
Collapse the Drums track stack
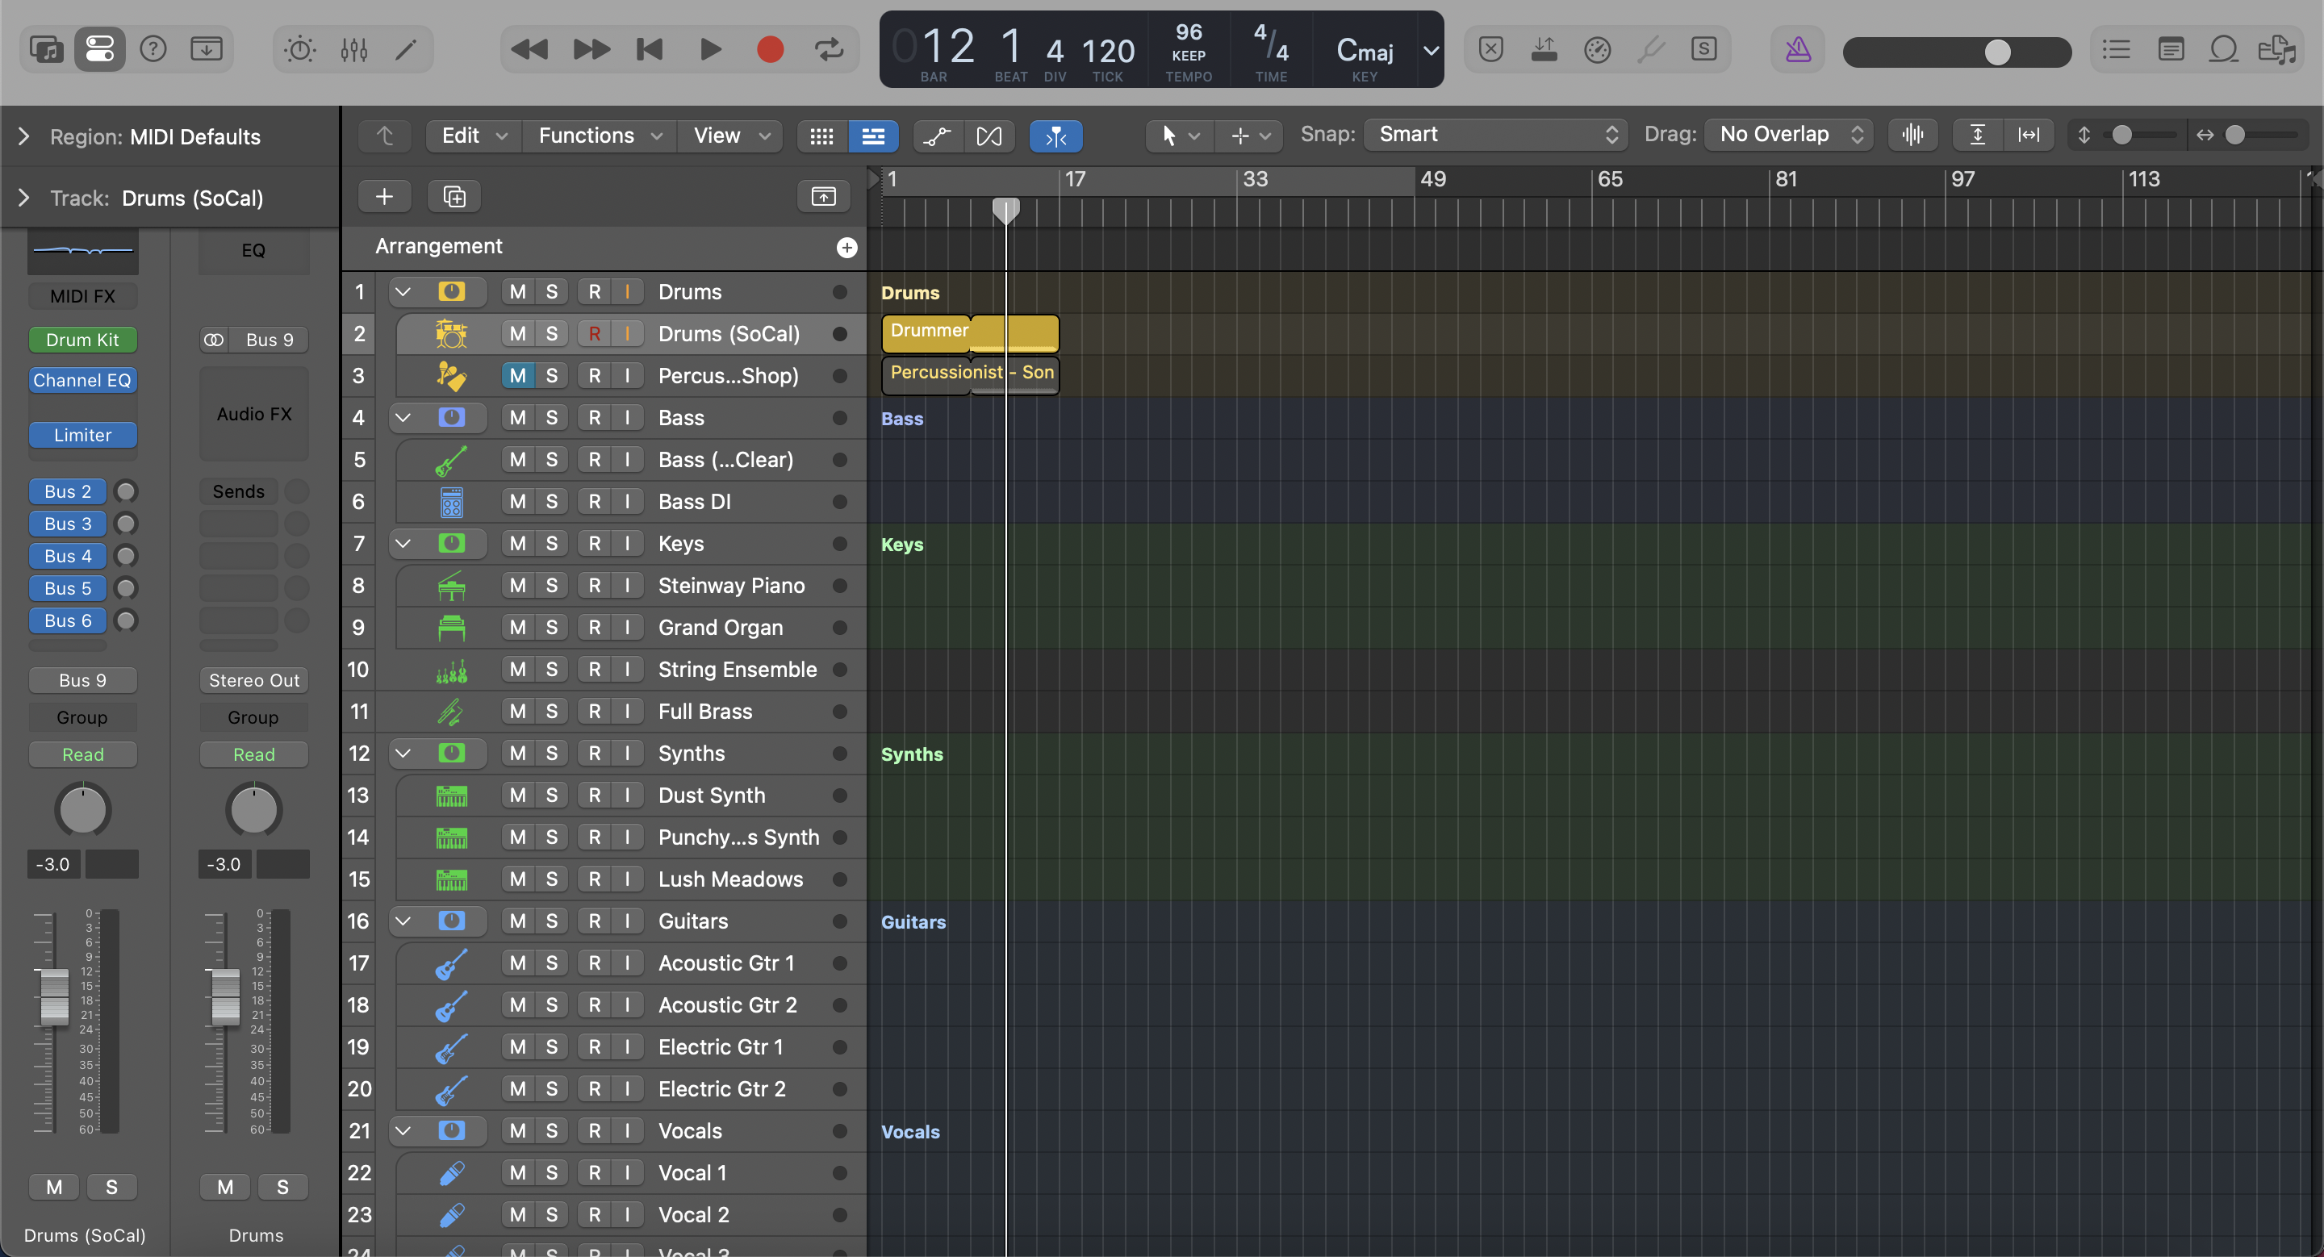[x=403, y=292]
